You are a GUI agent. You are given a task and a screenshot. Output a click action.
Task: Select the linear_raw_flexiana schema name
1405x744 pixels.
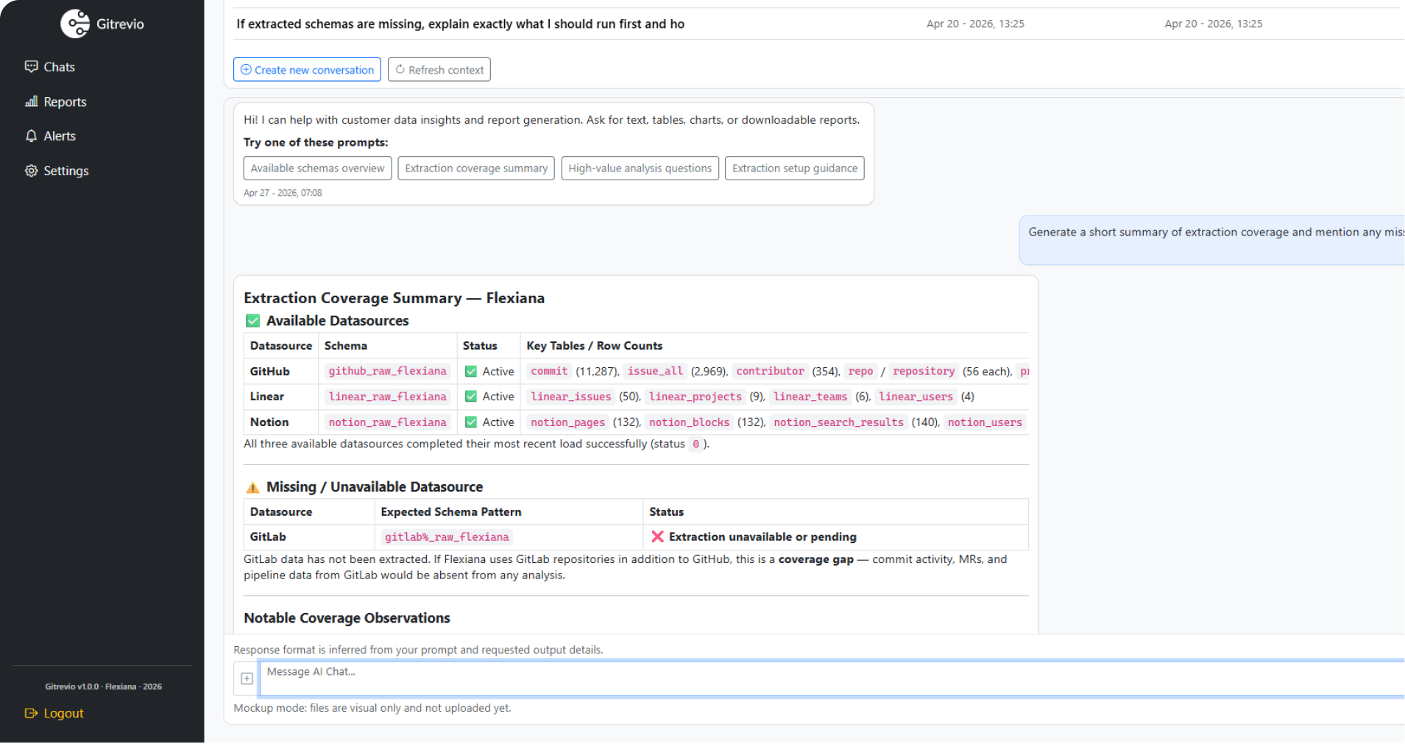tap(387, 397)
